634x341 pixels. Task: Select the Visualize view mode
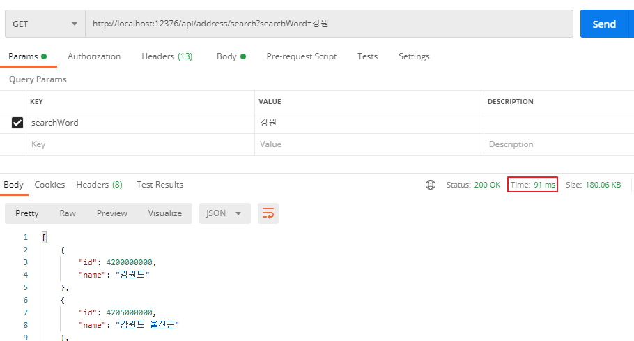(x=165, y=213)
